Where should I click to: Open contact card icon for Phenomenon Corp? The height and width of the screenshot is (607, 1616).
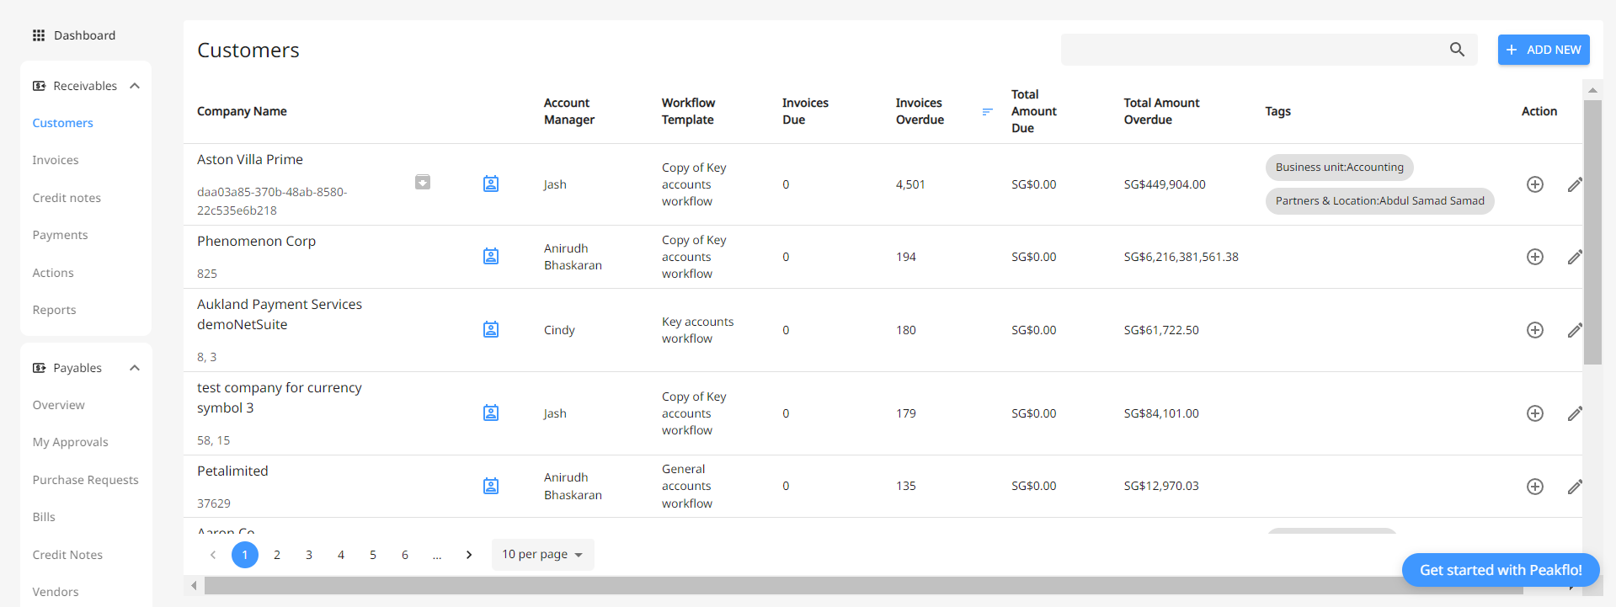coord(491,256)
